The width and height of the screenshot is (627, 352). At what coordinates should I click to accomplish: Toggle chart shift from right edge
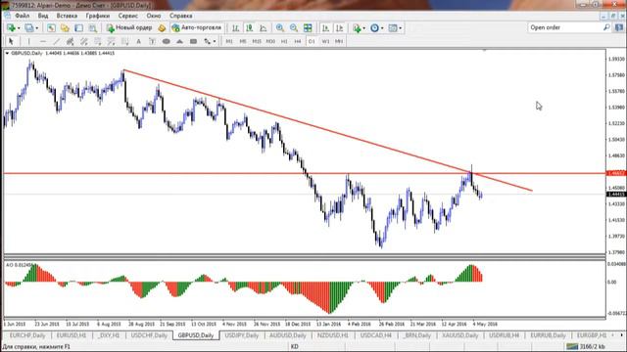340,28
